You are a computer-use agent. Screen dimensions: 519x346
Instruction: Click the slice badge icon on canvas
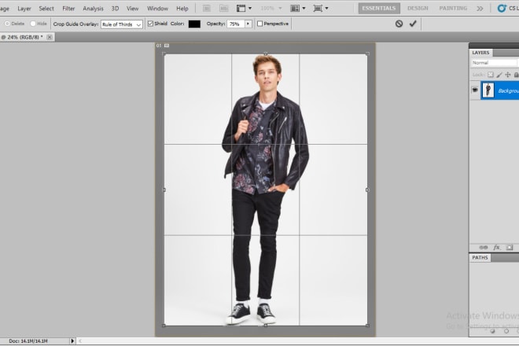[167, 46]
